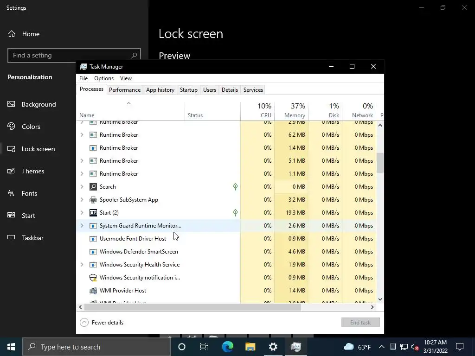Viewport: 475px width, 356px height.
Task: Click the Start icon in Settings sidebar
Action: pyautogui.click(x=11, y=215)
